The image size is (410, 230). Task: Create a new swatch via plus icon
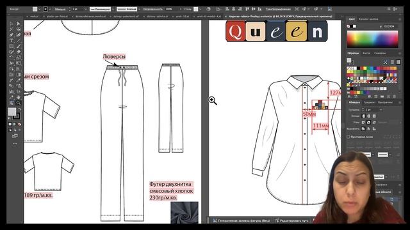pos(389,96)
